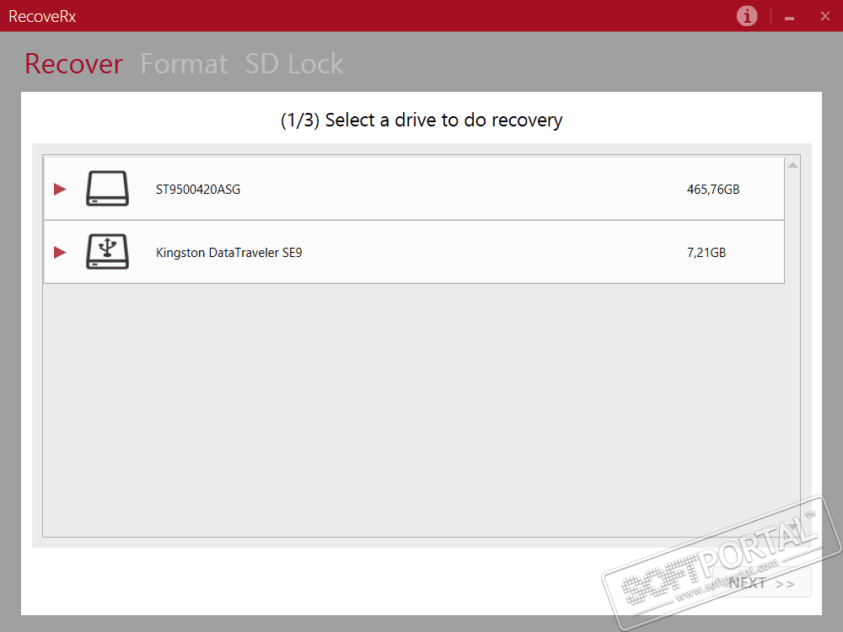Click the 465,76GB size value
Image resolution: width=843 pixels, height=632 pixels.
pos(713,189)
